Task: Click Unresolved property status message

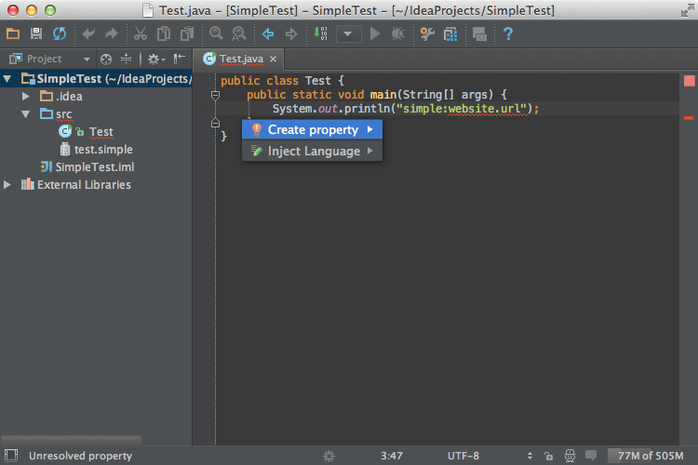Action: [81, 456]
